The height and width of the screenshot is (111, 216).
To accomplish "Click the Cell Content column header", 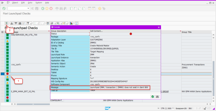I will (125, 31).
